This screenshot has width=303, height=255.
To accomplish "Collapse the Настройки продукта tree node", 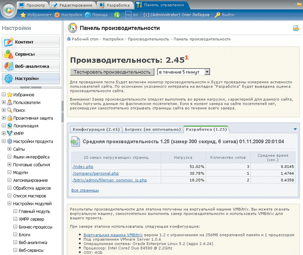I will tap(3, 141).
